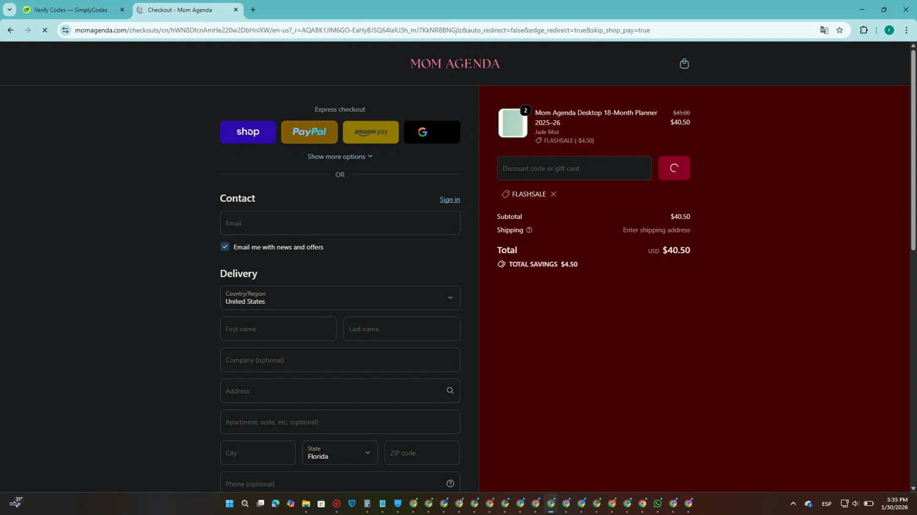Click the phone field help icon
Screen dimensions: 917x515
click(x=451, y=484)
